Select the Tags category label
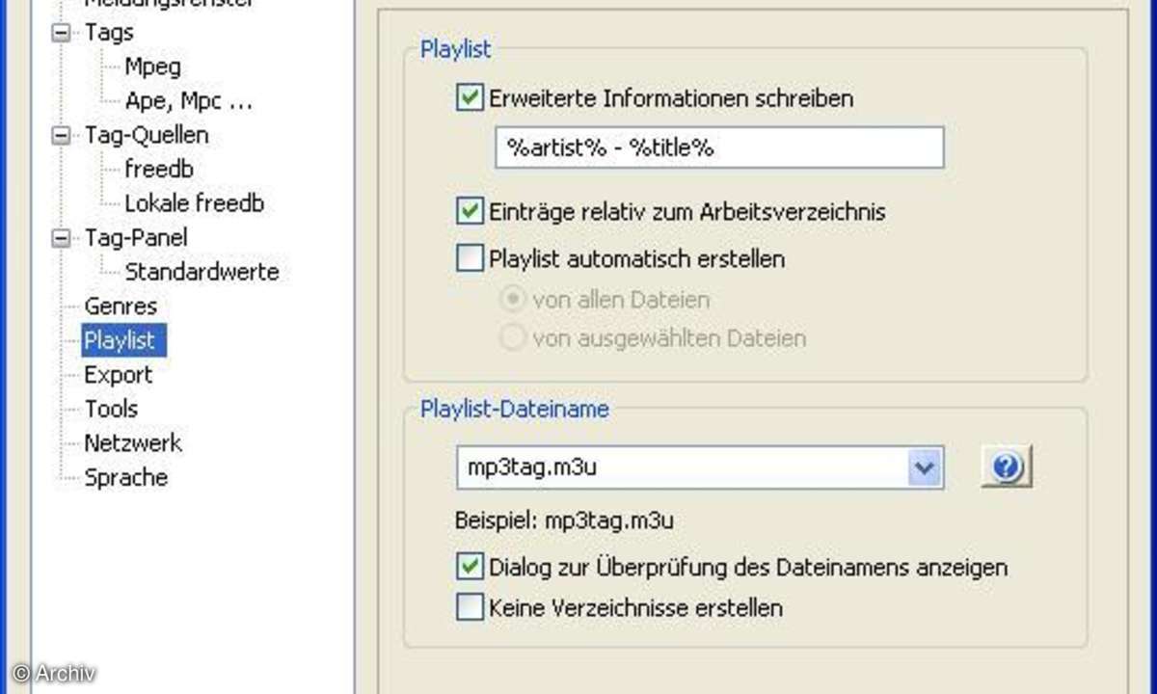Image resolution: width=1157 pixels, height=694 pixels. coord(109,33)
